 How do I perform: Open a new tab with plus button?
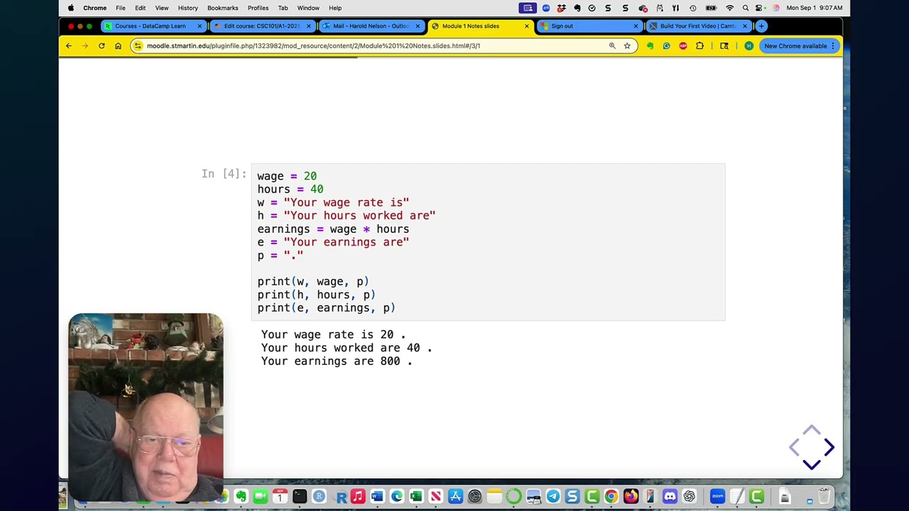[761, 26]
